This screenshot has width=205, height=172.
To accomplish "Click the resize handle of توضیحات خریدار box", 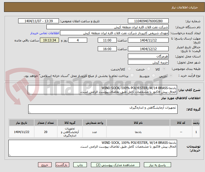I will pyautogui.click(x=10, y=155).
